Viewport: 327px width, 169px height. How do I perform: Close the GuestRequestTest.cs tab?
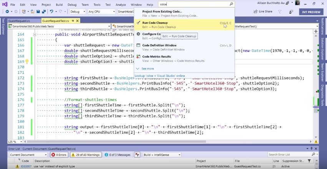click(77, 21)
